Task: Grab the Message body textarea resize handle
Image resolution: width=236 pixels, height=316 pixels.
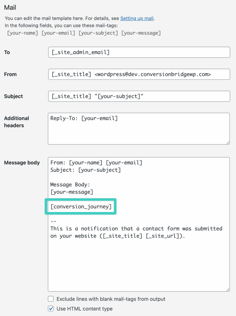Action: (227, 289)
